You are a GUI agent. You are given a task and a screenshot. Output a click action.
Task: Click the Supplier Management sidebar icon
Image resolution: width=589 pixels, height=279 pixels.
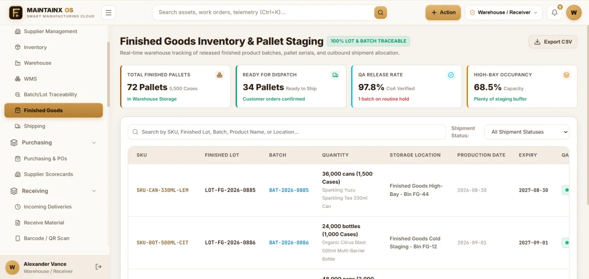click(x=17, y=32)
